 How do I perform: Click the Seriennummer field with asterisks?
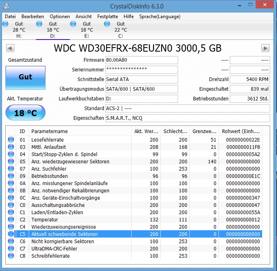[141, 70]
